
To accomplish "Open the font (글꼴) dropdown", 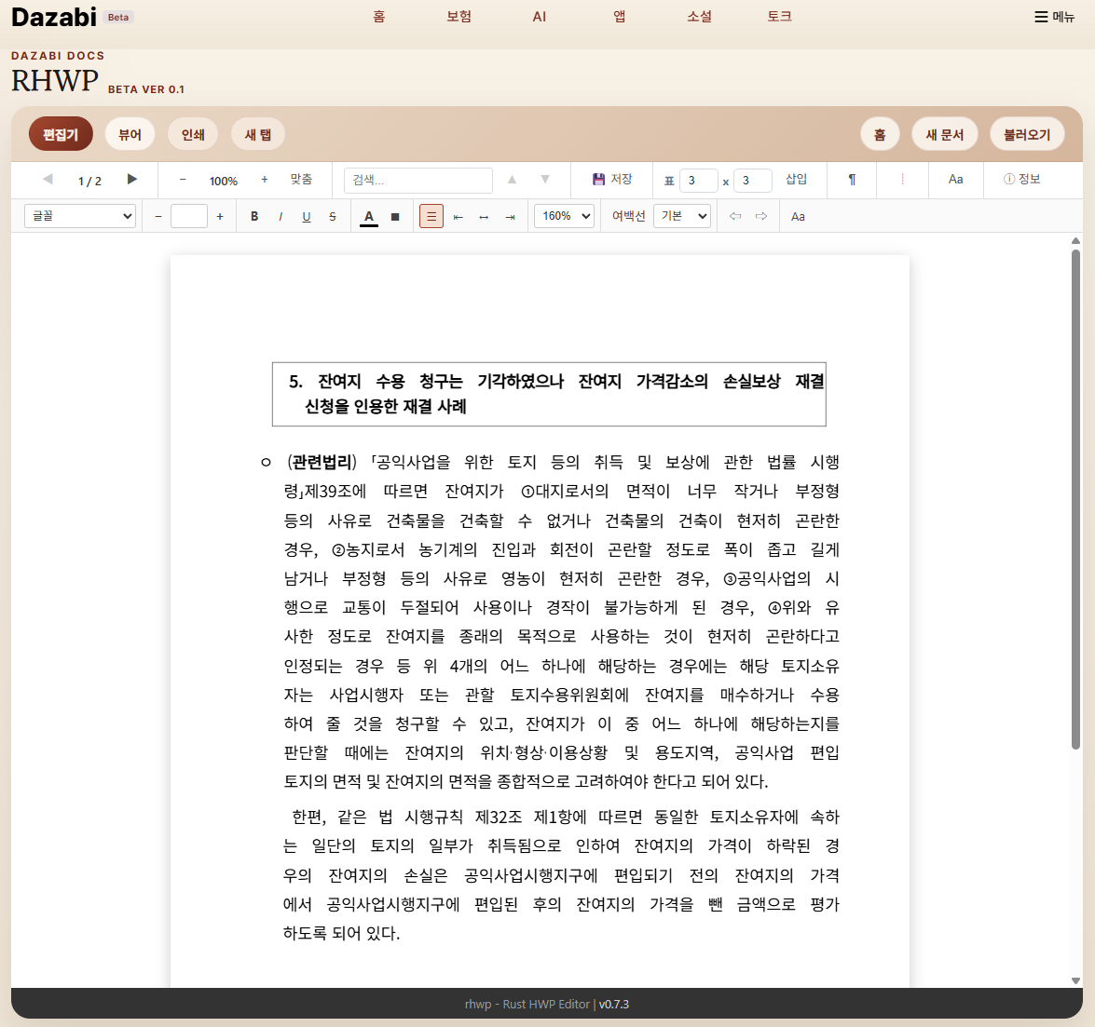I will (80, 216).
